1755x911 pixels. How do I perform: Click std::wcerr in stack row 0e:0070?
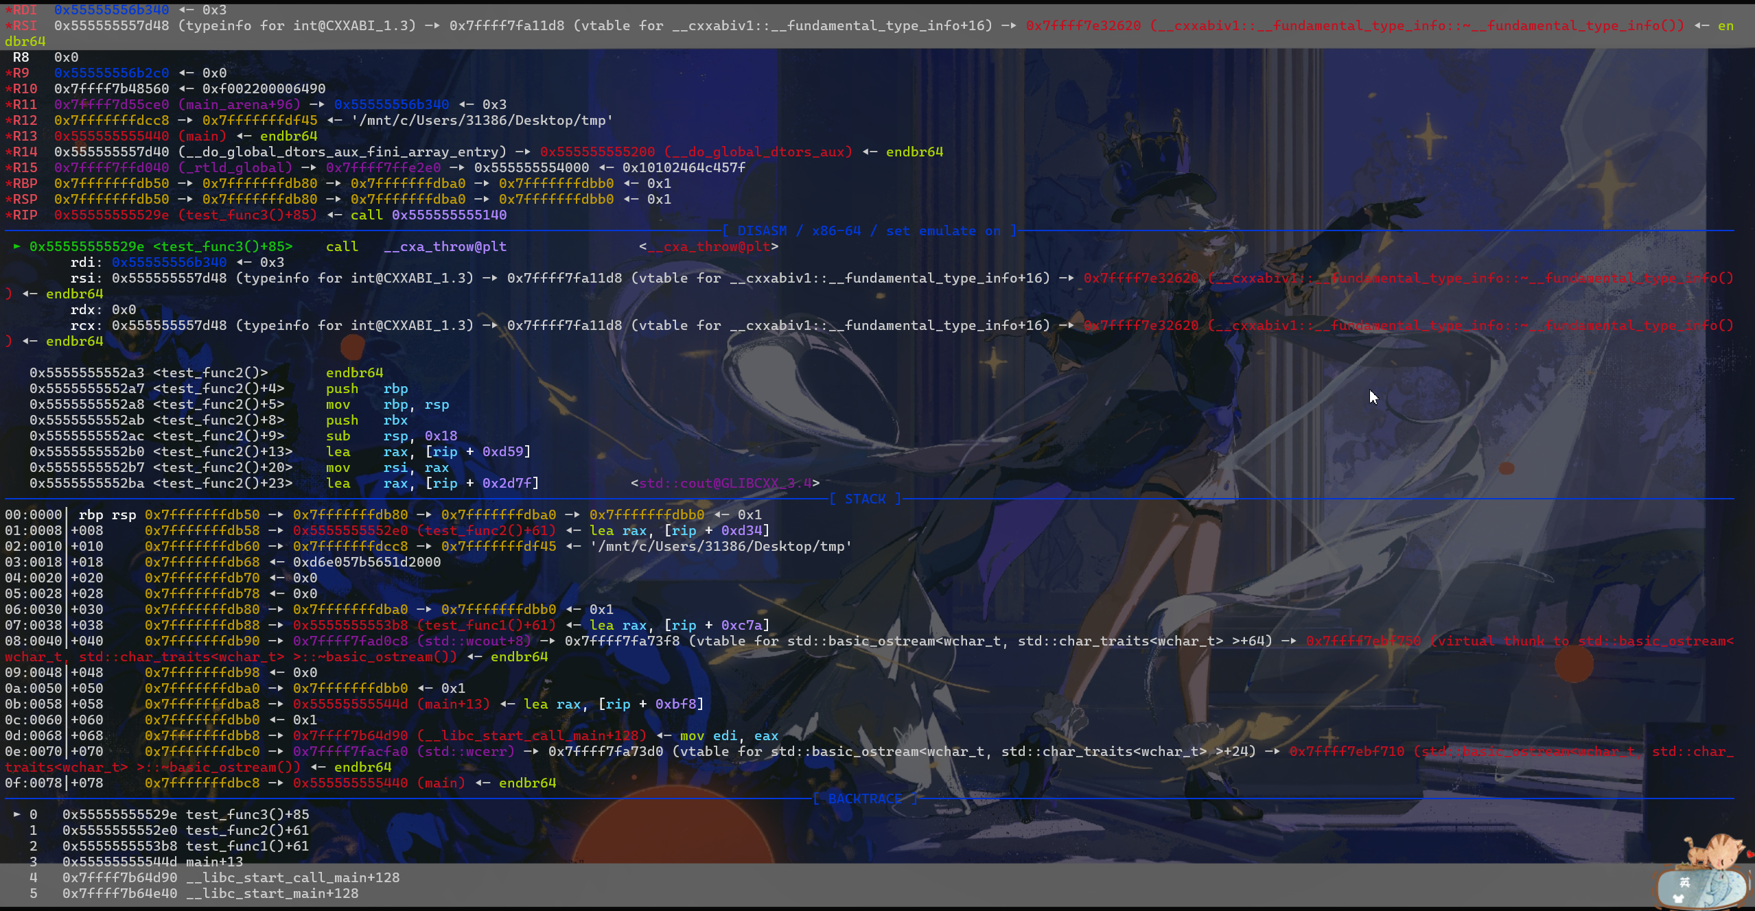tap(465, 751)
